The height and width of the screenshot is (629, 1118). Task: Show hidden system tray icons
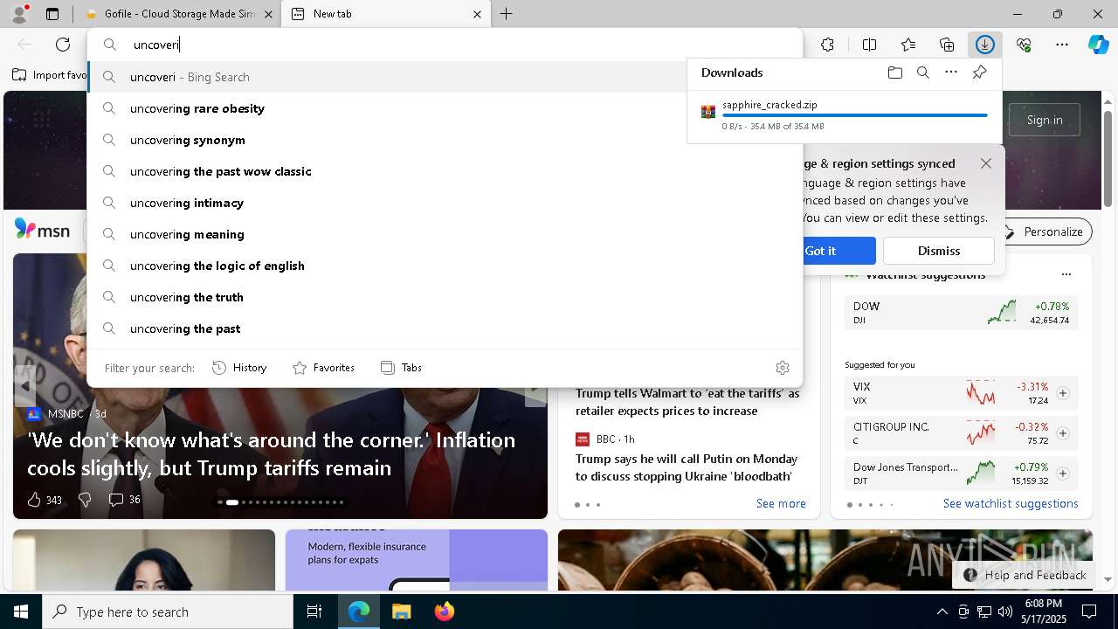coord(942,612)
